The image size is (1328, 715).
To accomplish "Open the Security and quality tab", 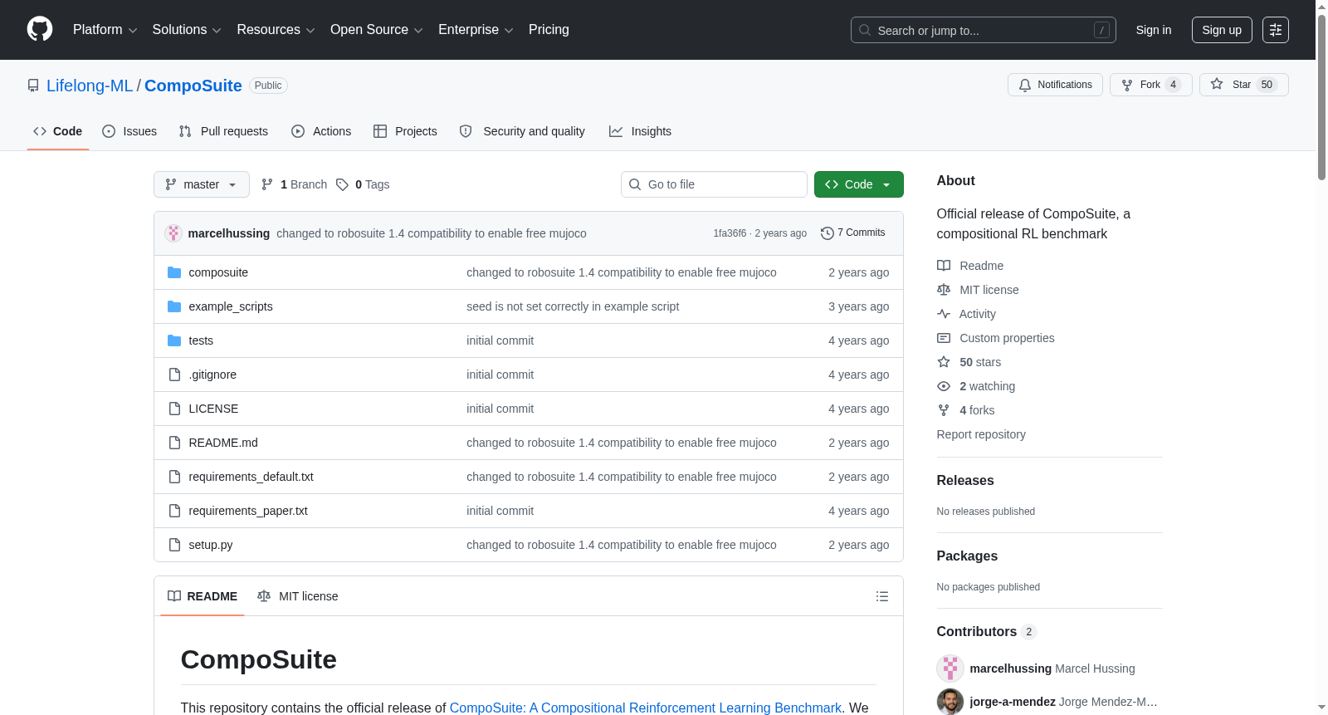I will point(522,131).
